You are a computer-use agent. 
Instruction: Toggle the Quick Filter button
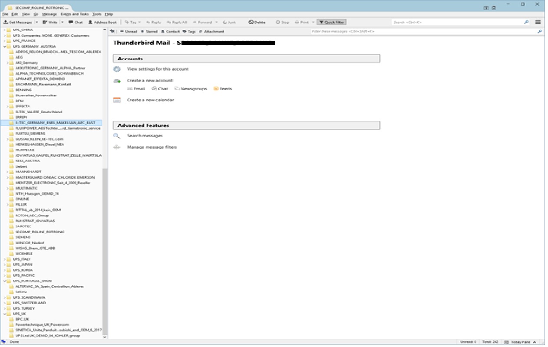(331, 22)
